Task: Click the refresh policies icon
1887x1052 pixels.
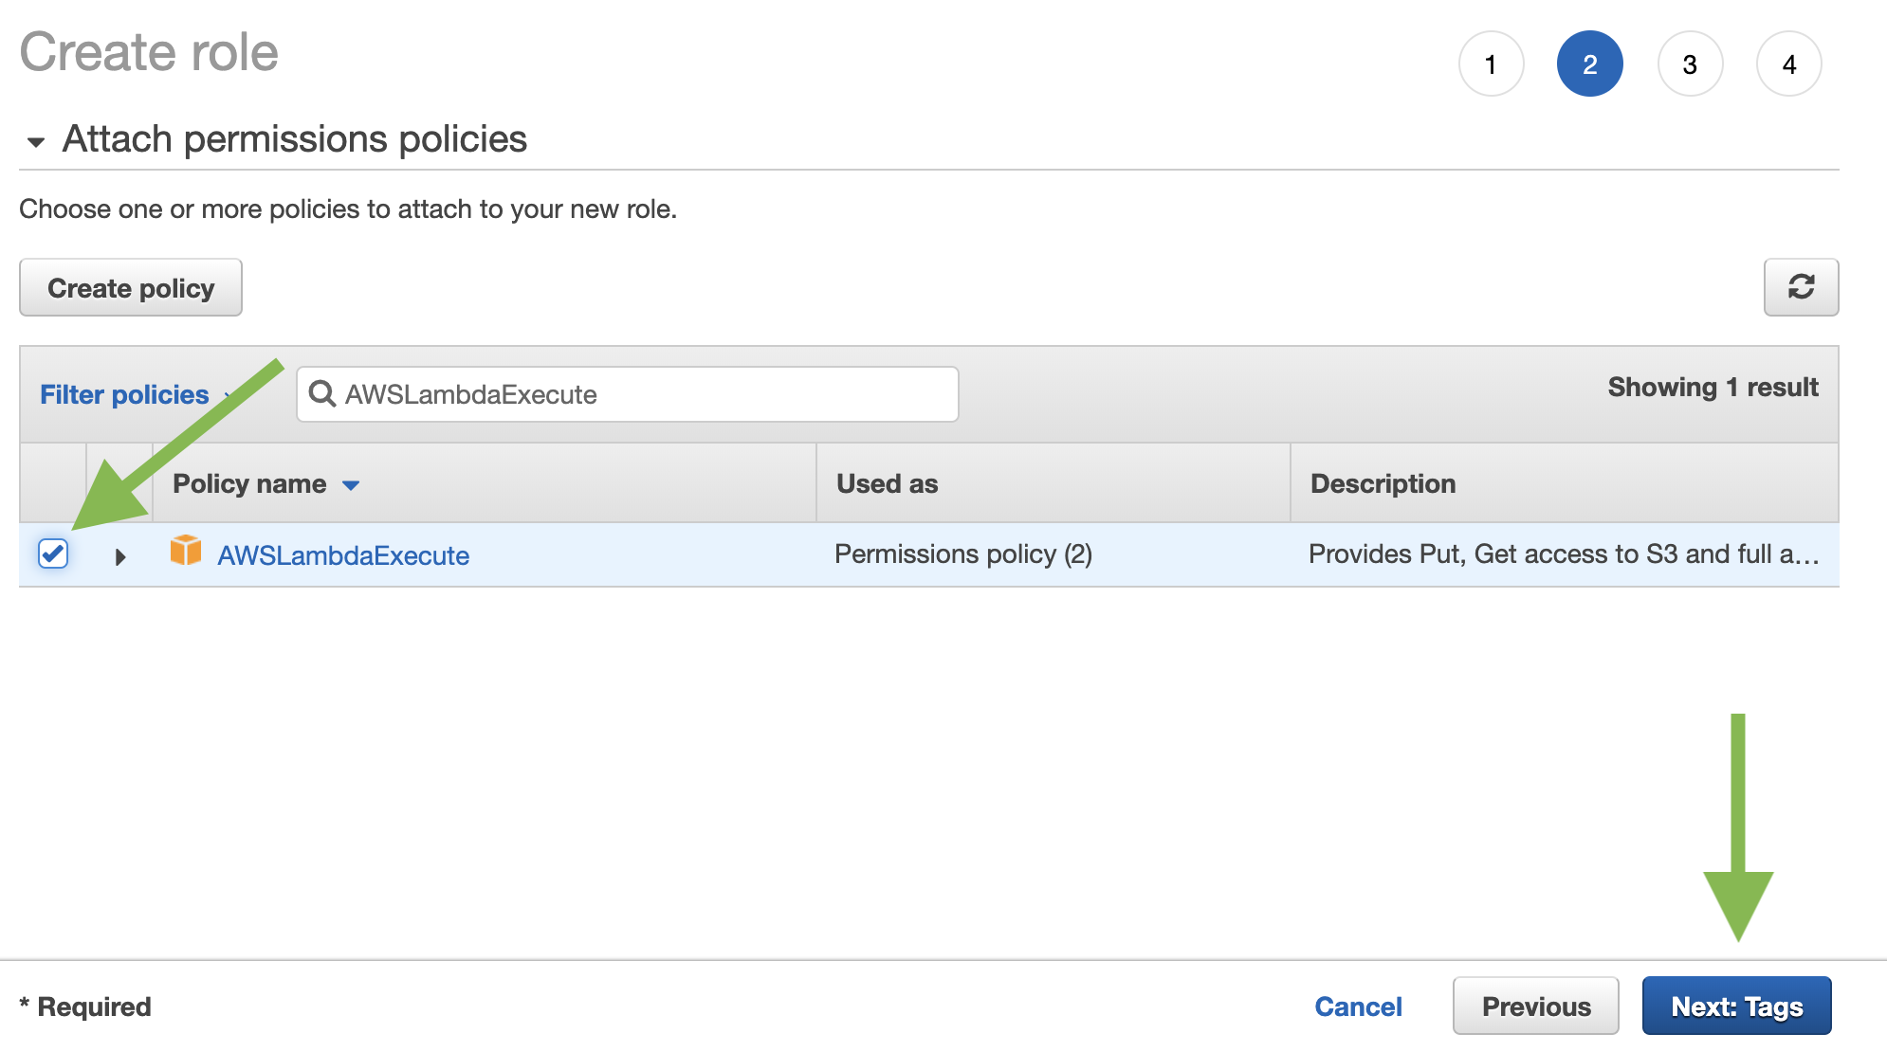Action: click(x=1801, y=287)
